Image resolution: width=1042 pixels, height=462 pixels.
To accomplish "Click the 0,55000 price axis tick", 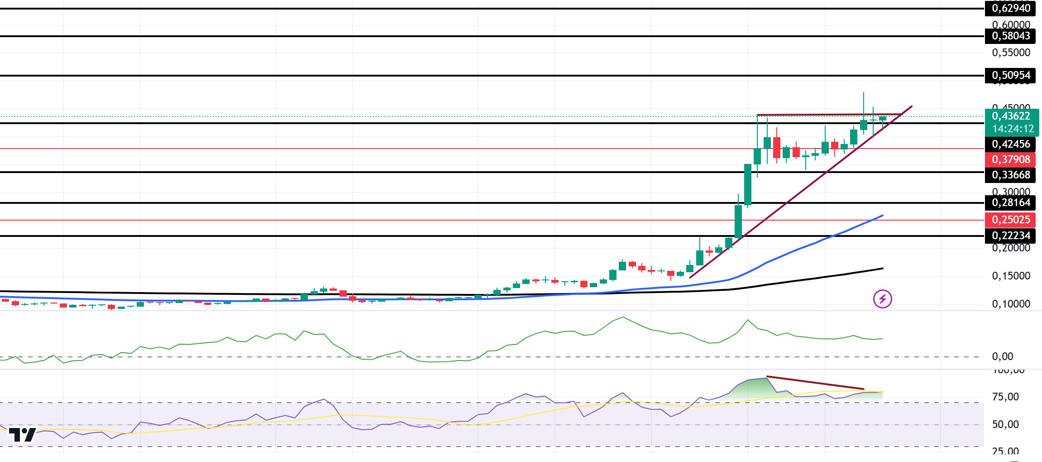I will point(1011,53).
